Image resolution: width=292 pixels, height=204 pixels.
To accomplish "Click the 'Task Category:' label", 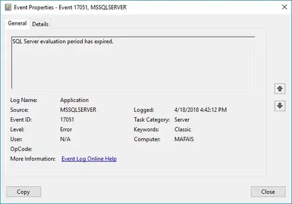I will 151,120.
